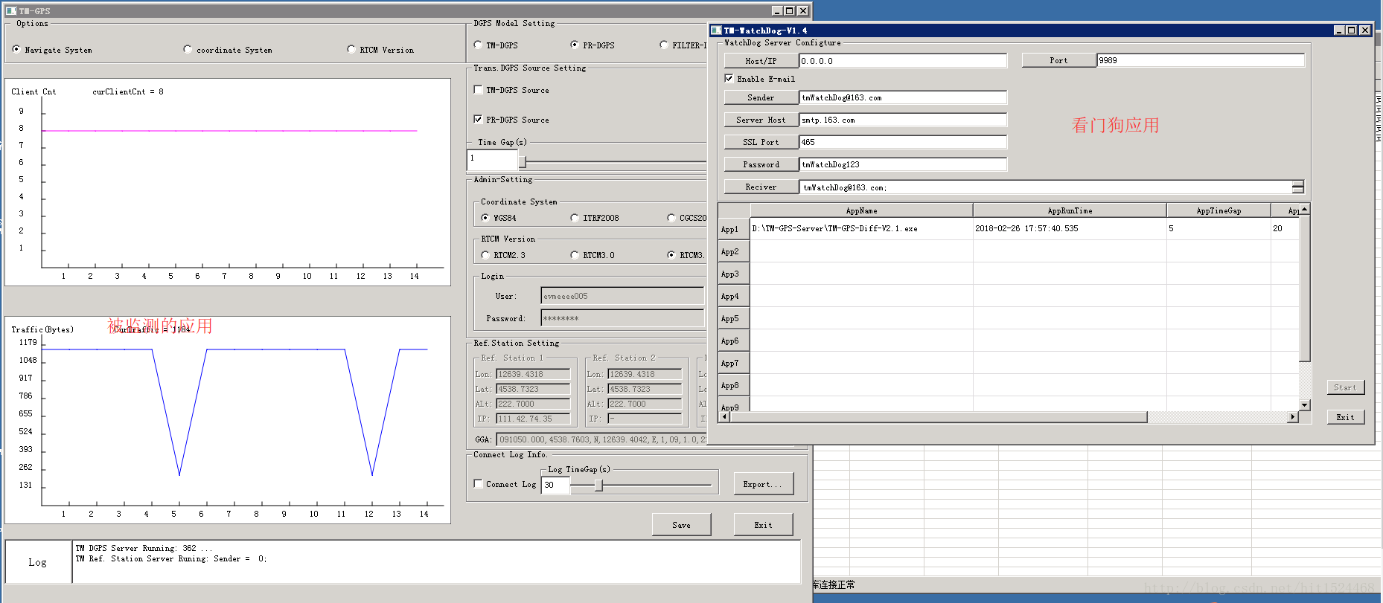Screen dimensions: 1383x603
Task: Maximize the TM-WatchDog window
Action: (1352, 30)
